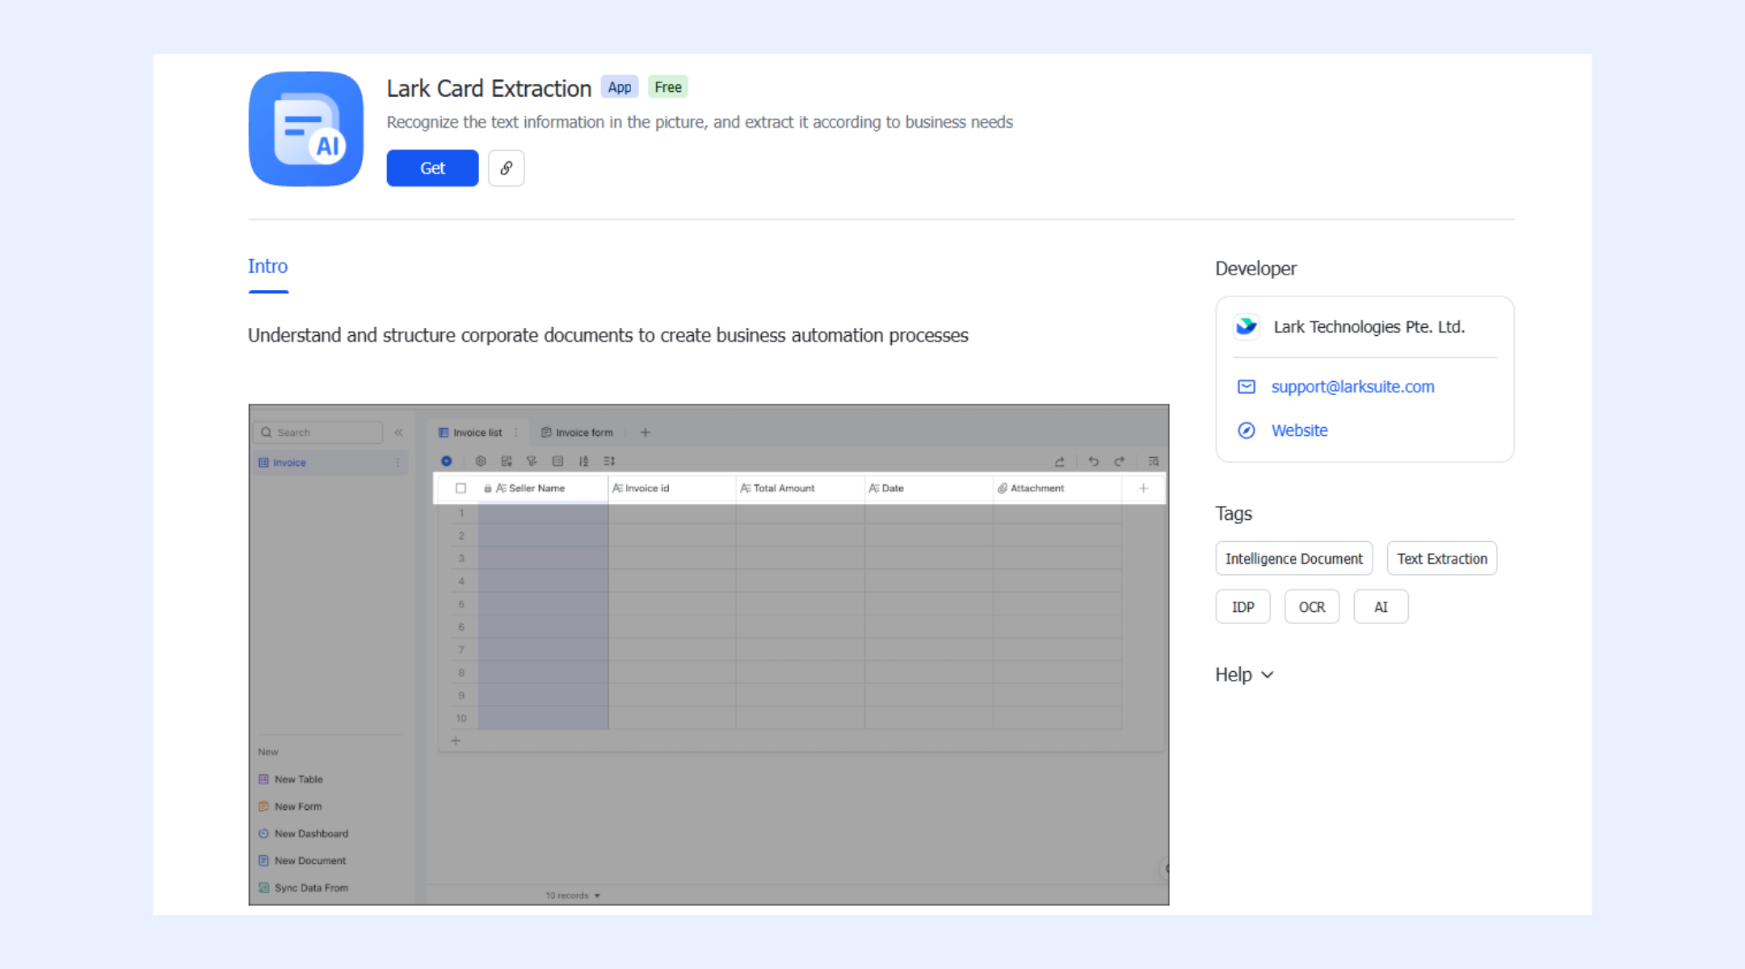Select the AI tag

click(1381, 607)
